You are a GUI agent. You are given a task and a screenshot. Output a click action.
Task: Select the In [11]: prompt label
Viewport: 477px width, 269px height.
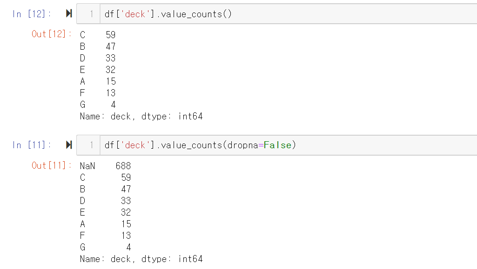tap(32, 145)
